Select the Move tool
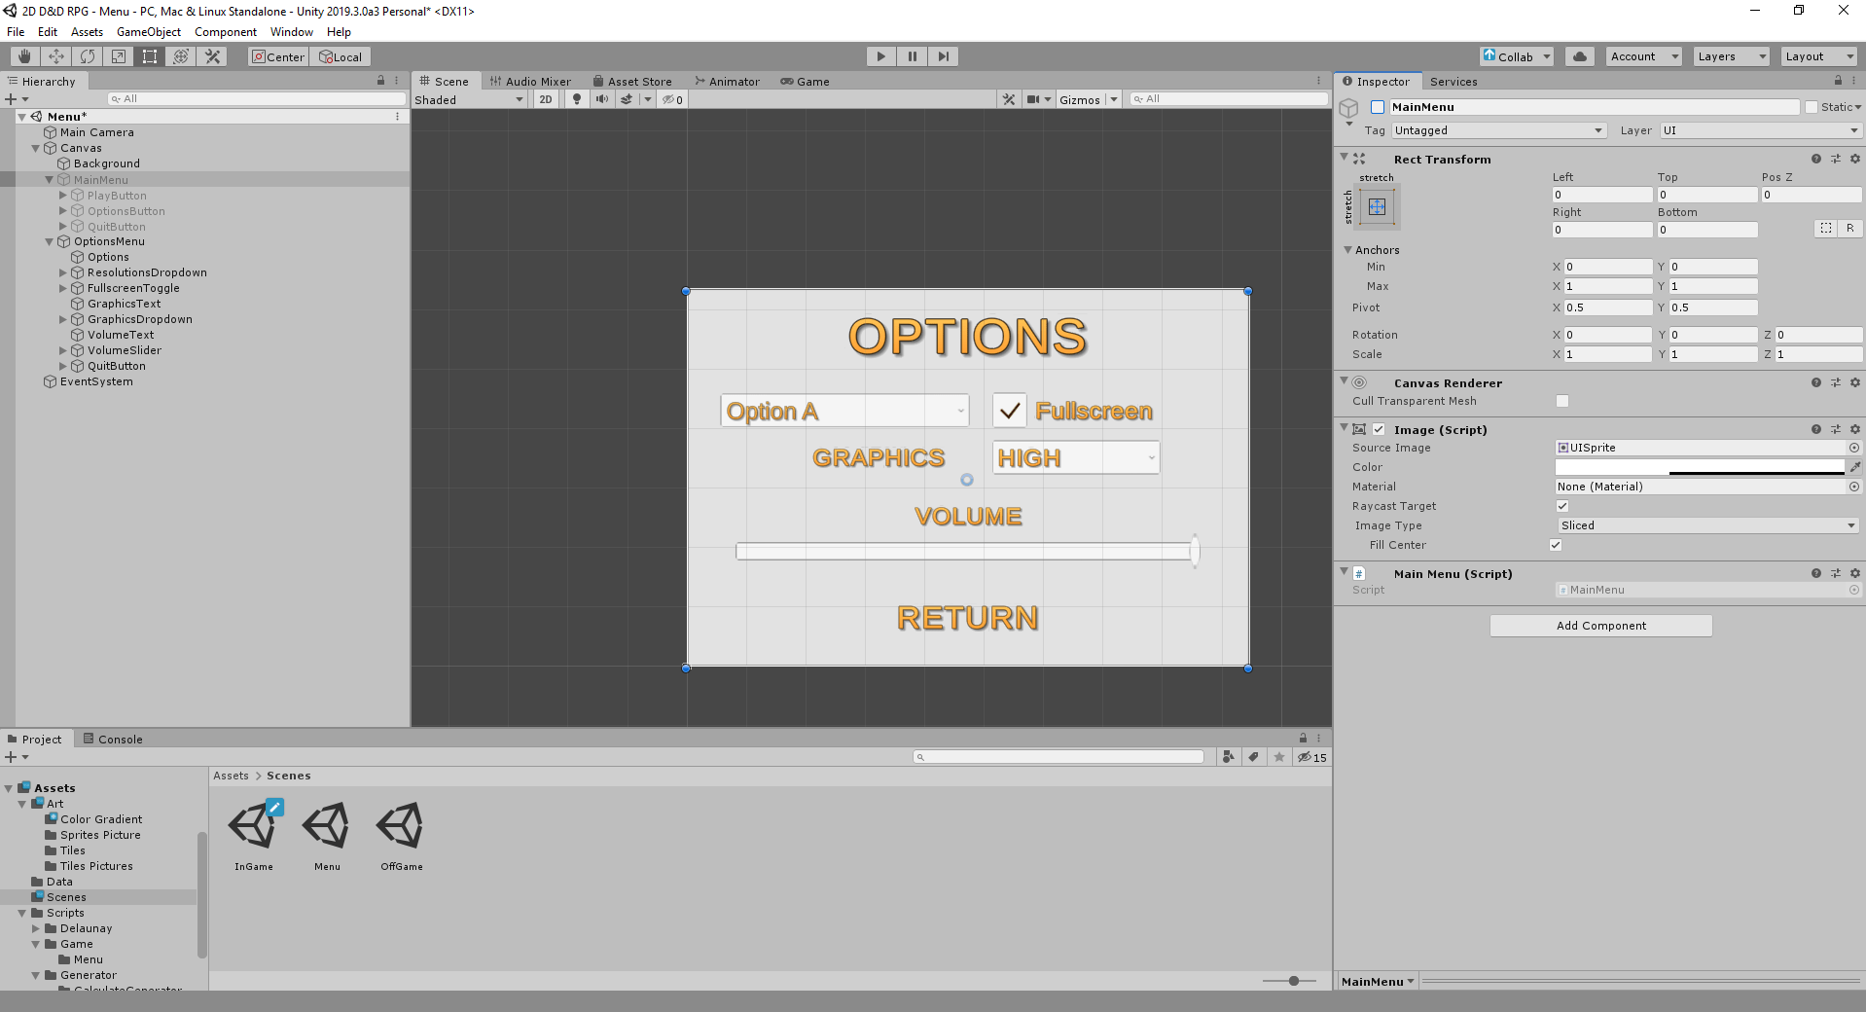Image resolution: width=1866 pixels, height=1012 pixels. pyautogui.click(x=56, y=56)
